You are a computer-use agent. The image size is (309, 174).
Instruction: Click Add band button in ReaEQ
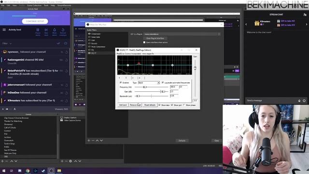pos(123,105)
